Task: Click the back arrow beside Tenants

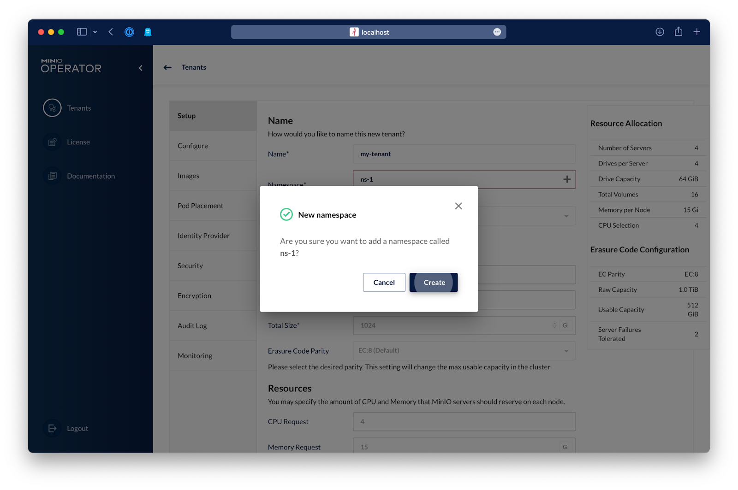Action: 167,67
